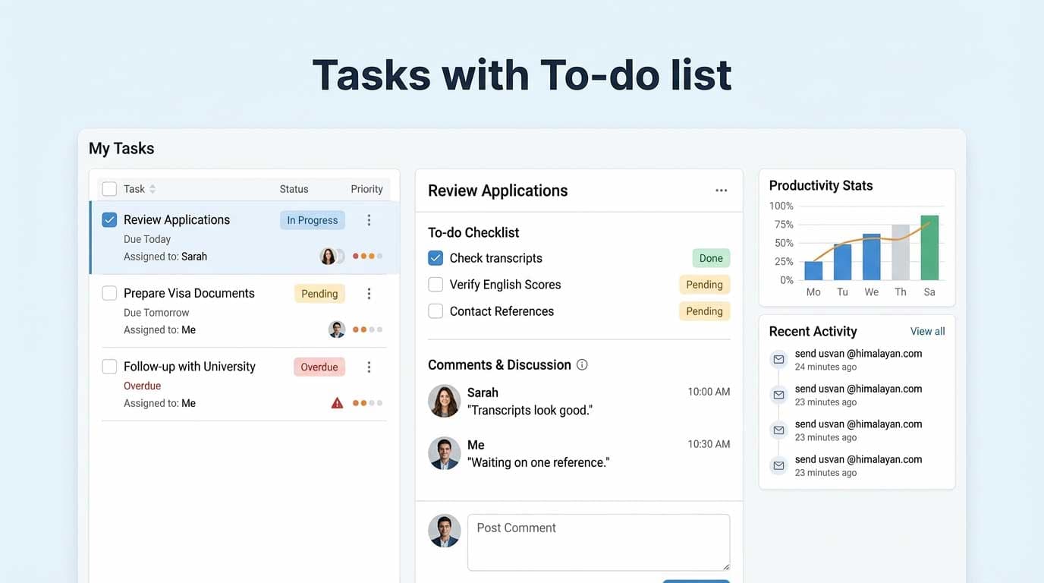Click the last envelope icon in Recent Activity
Viewport: 1044px width, 583px height.
pyautogui.click(x=778, y=465)
